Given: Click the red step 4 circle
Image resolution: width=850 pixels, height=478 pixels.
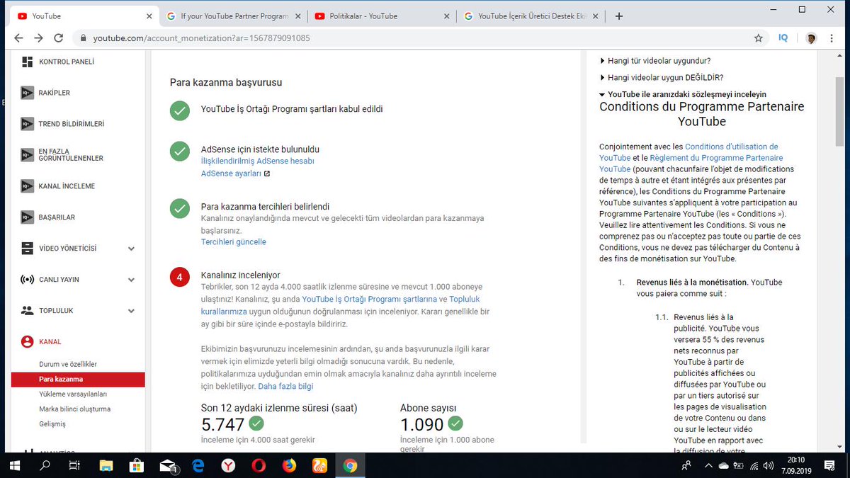Looking at the screenshot, I should pyautogui.click(x=180, y=278).
